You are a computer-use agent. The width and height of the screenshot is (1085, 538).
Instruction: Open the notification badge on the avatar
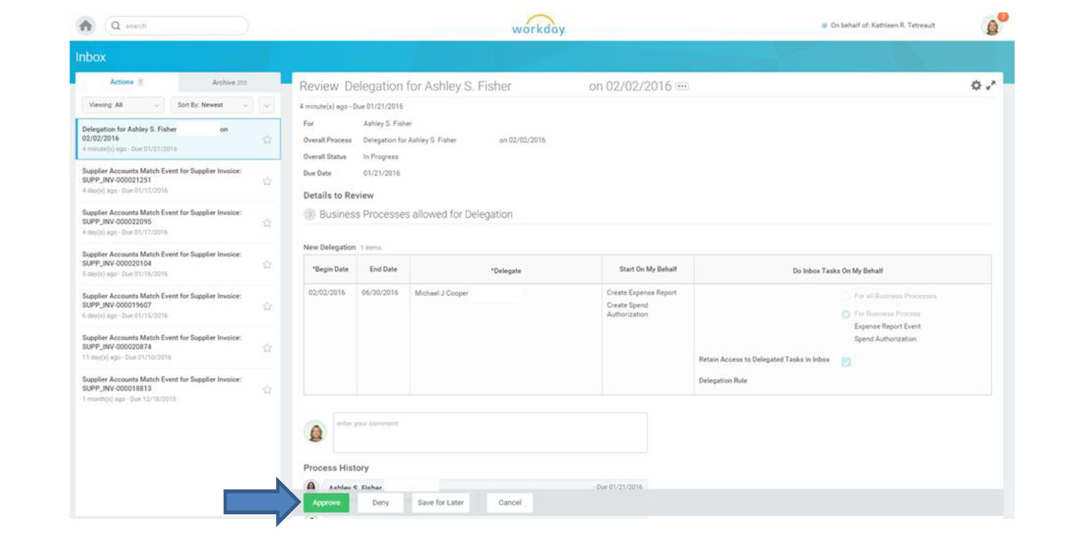click(x=1003, y=17)
